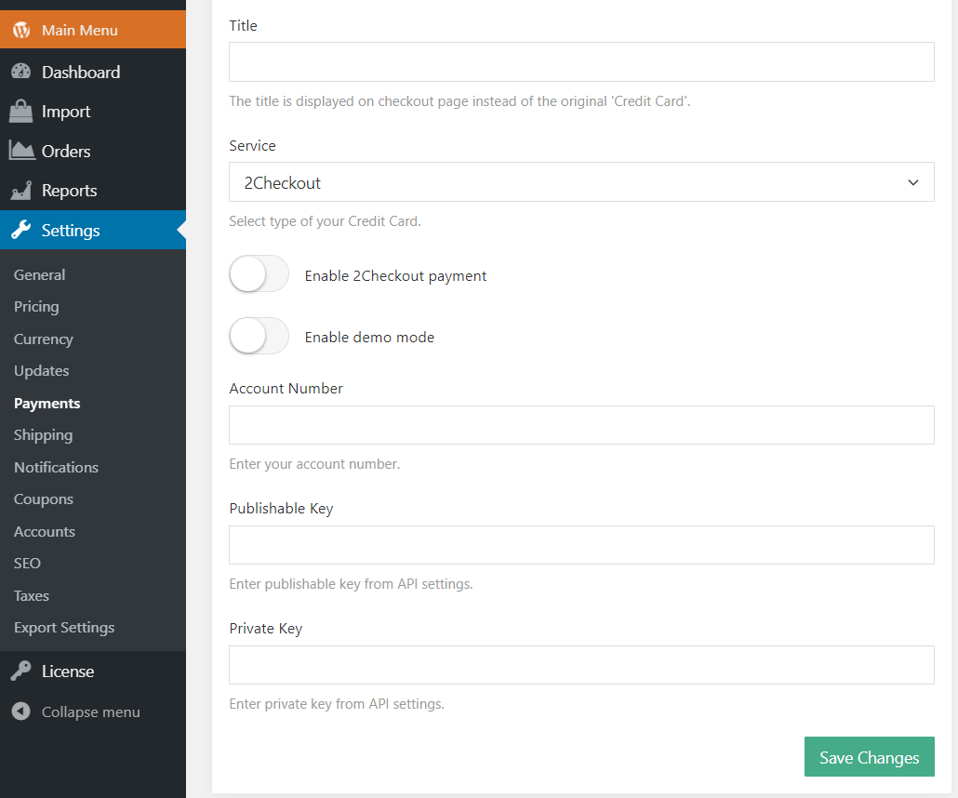Open SEO settings submenu
The image size is (958, 798).
point(28,564)
